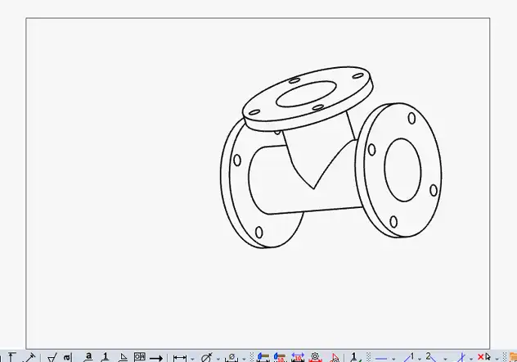Click the red flag toolbar icon
The image size is (517, 362).
334,357
